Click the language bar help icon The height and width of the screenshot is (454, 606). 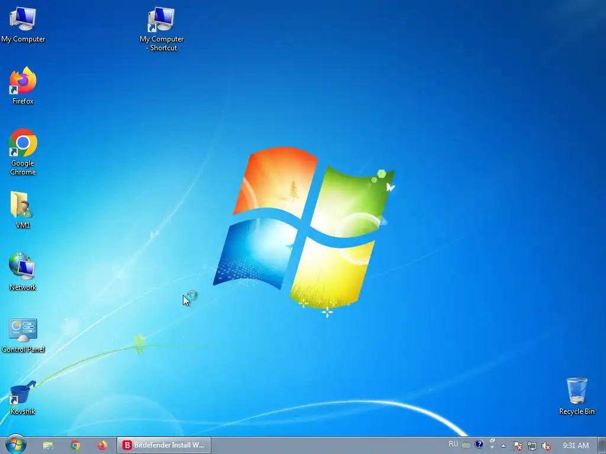click(479, 445)
